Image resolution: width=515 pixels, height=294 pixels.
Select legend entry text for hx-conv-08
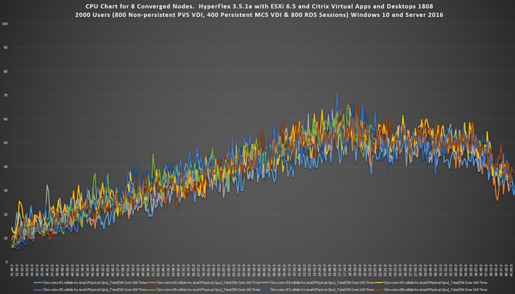pos(436,290)
